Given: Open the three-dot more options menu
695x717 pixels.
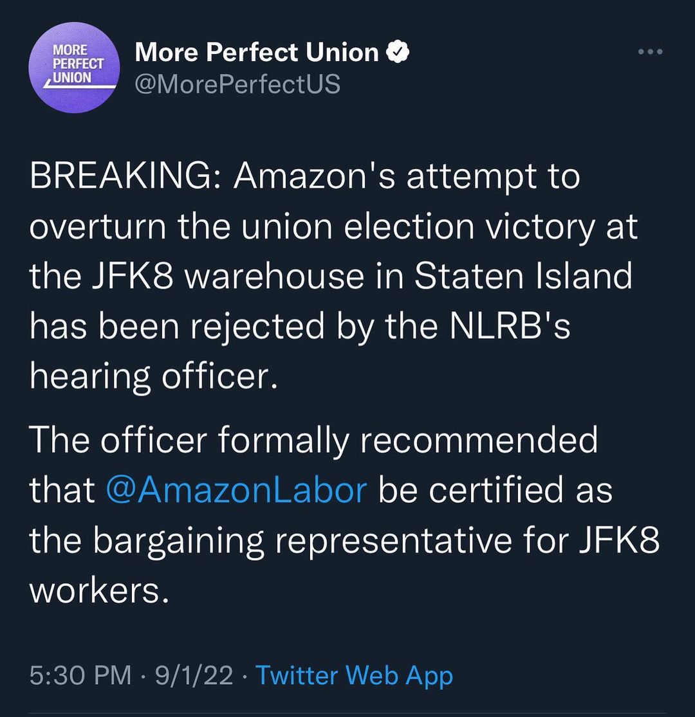Looking at the screenshot, I should click(x=650, y=52).
